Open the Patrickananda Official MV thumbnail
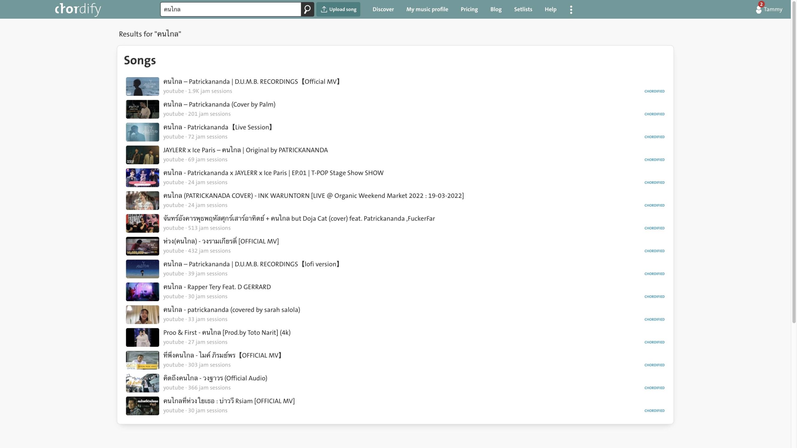 pyautogui.click(x=142, y=86)
